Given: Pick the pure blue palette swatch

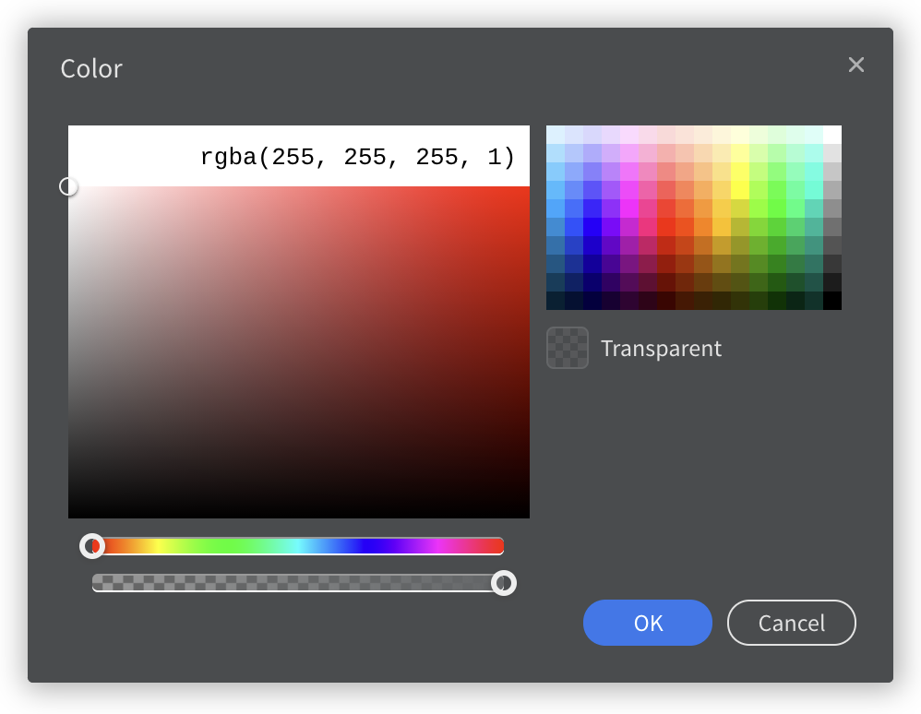Looking at the screenshot, I should [592, 227].
